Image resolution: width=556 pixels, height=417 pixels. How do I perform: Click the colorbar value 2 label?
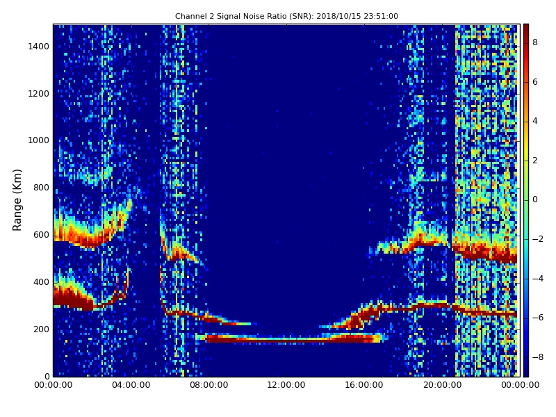535,161
